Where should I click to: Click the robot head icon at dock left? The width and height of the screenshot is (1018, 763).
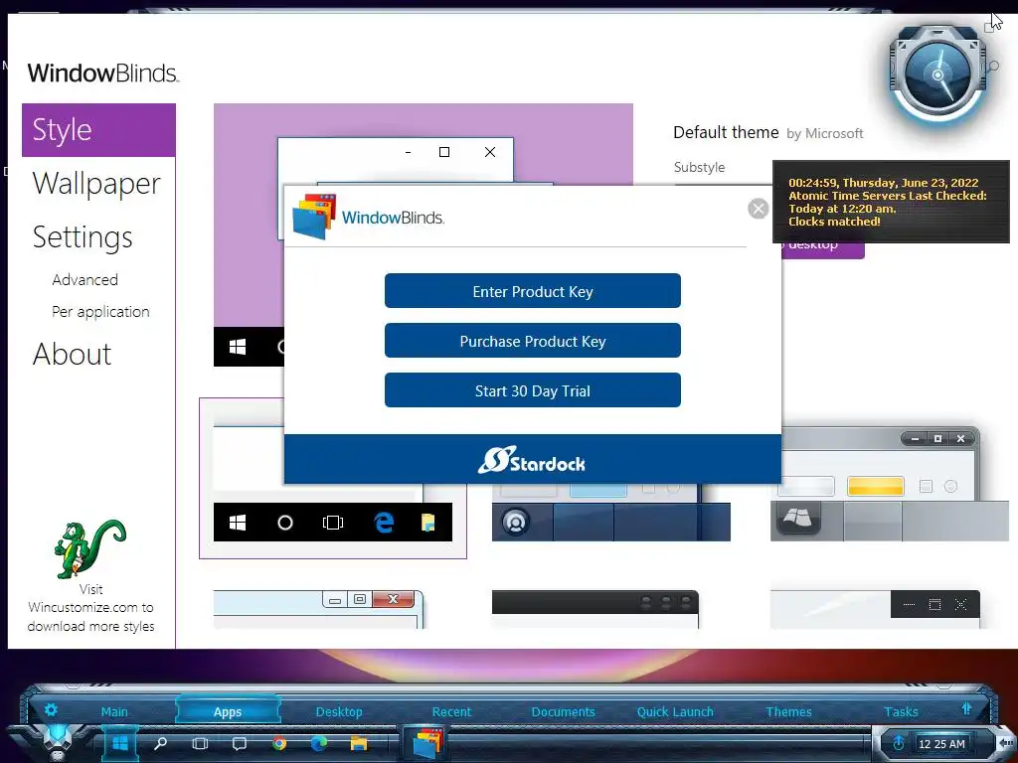coord(58,743)
